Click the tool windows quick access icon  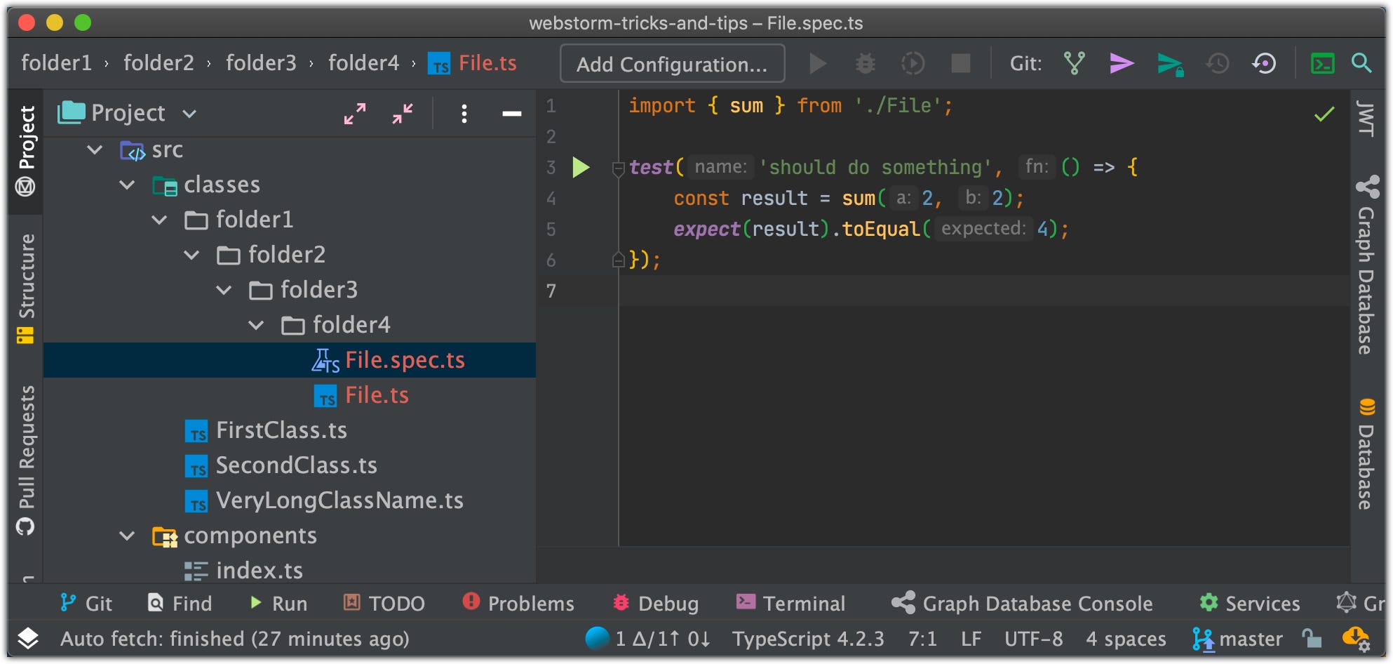point(28,638)
